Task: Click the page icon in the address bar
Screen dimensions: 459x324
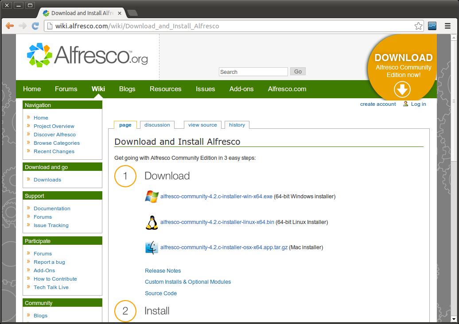Action: click(x=50, y=26)
